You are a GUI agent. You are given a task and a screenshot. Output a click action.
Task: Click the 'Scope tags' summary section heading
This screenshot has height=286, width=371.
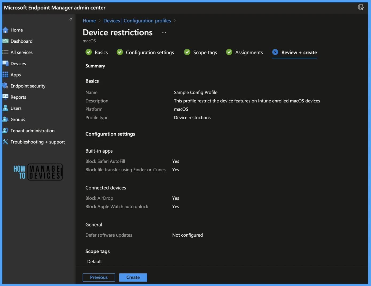[97, 252]
